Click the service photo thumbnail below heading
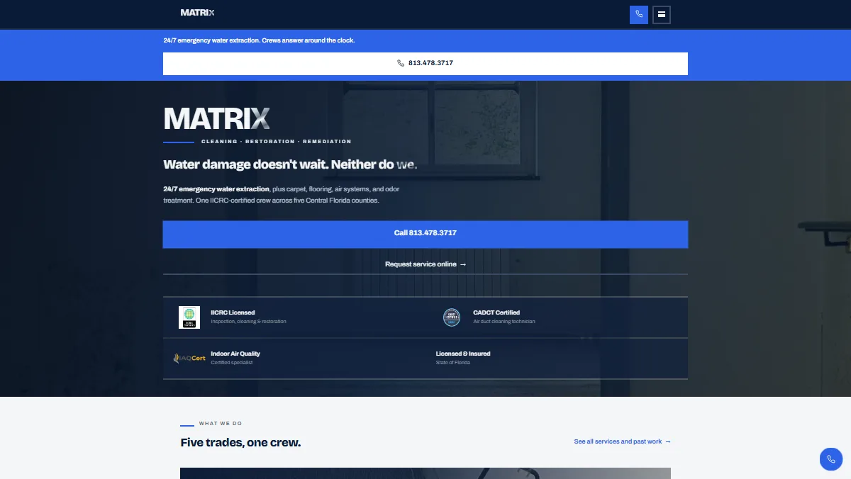Viewport: 851px width, 479px height. coord(425,473)
